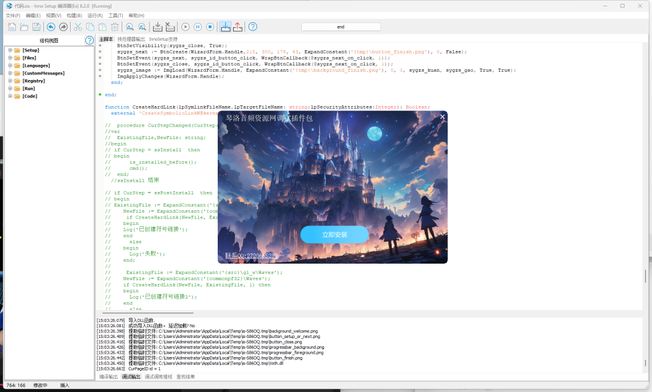Open the 构建(B) menu
This screenshot has width=652, height=392.
coord(74,15)
